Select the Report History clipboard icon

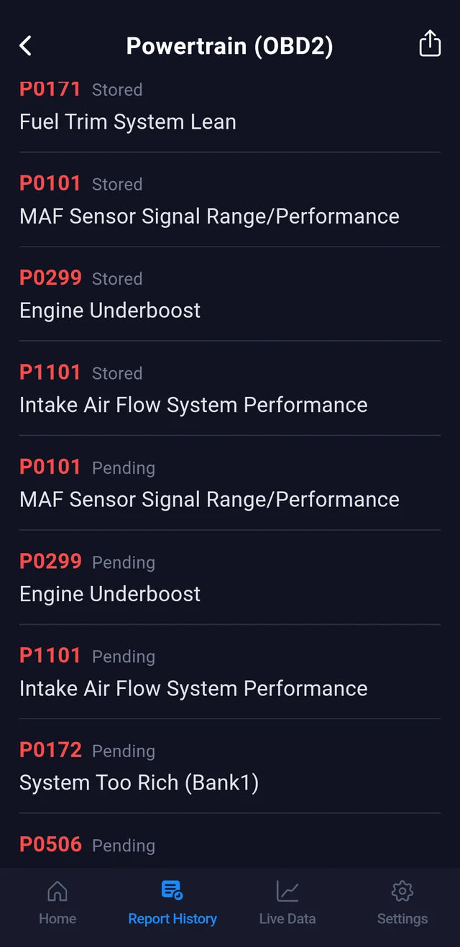click(x=172, y=890)
